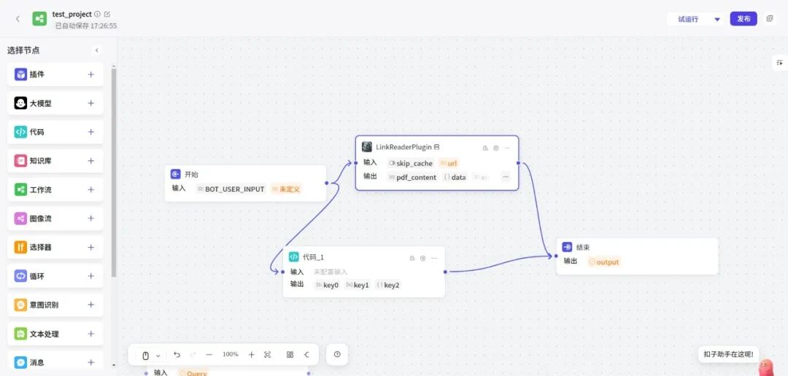The width and height of the screenshot is (788, 376).
Task: Click the node list scrollbar
Action: (x=114, y=173)
